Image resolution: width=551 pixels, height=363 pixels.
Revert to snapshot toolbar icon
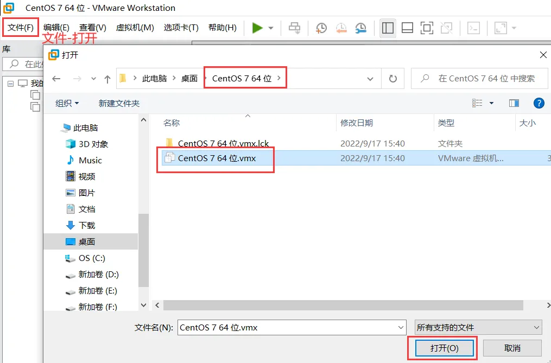tap(341, 28)
